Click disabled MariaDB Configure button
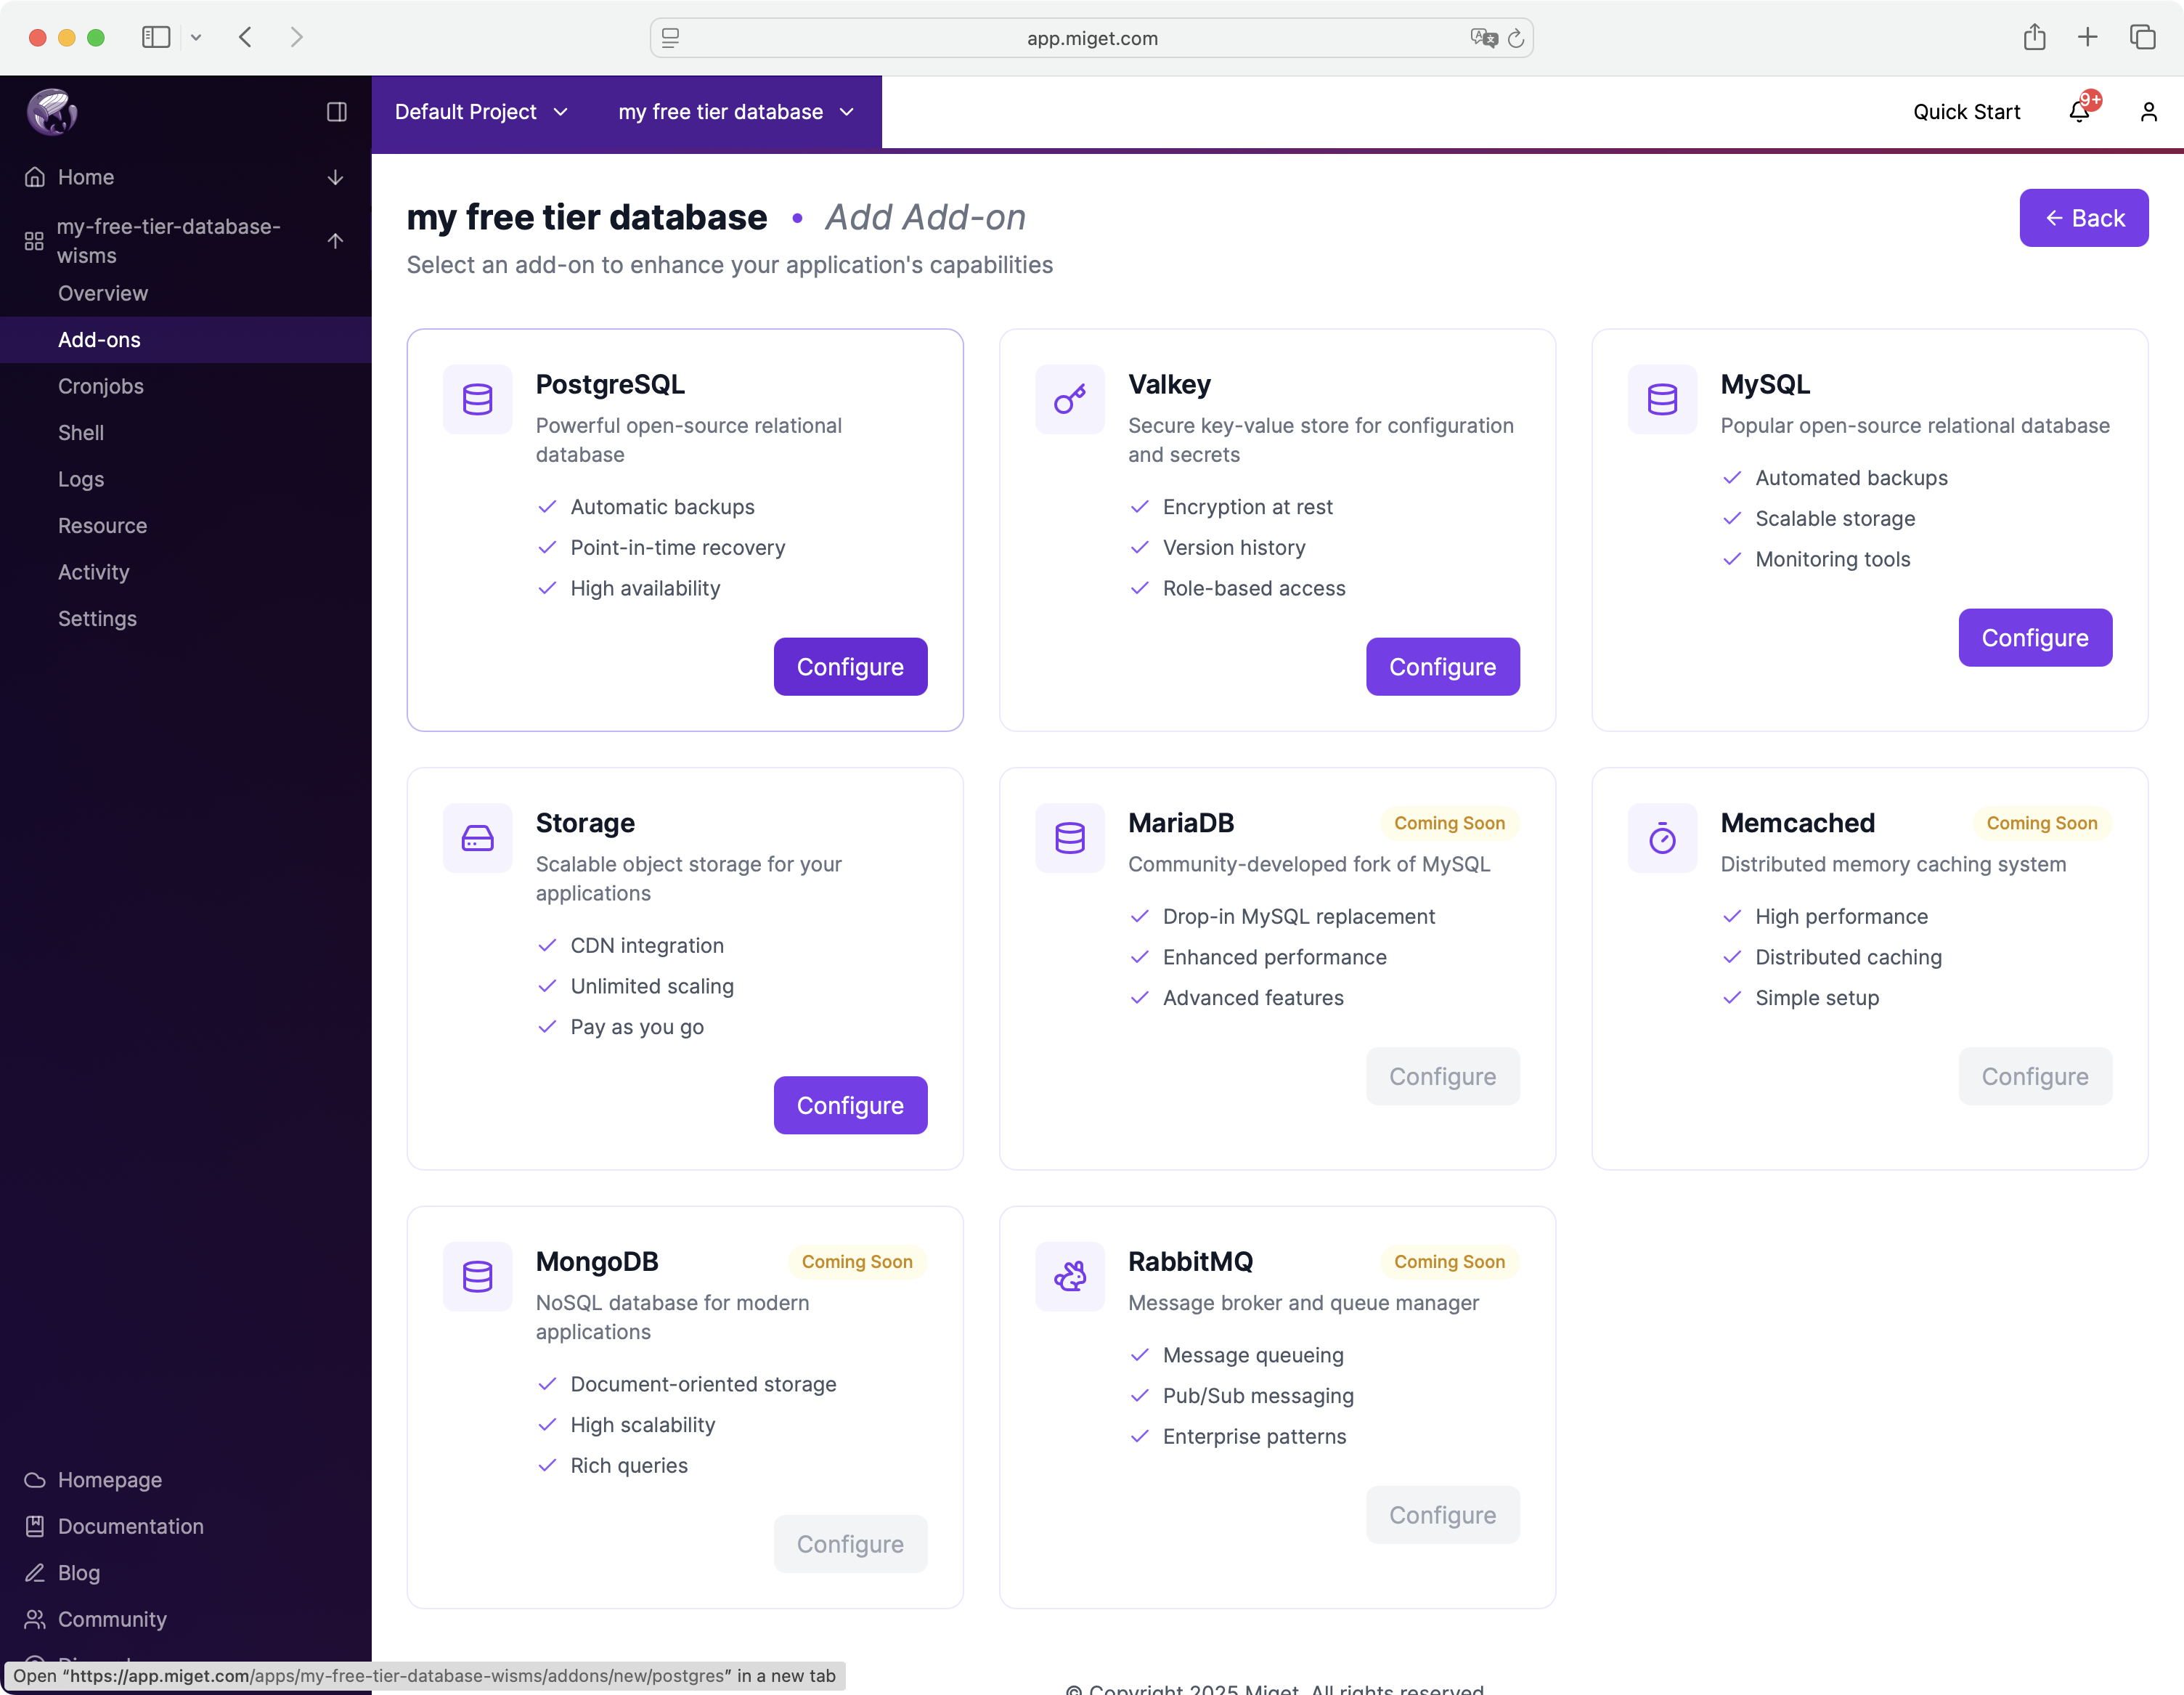2184x1695 pixels. click(1443, 1077)
